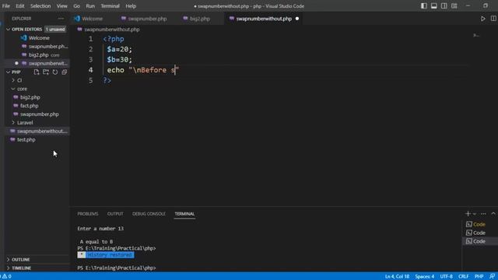Open File menu
The image size is (498, 280).
pyautogui.click(x=6, y=6)
